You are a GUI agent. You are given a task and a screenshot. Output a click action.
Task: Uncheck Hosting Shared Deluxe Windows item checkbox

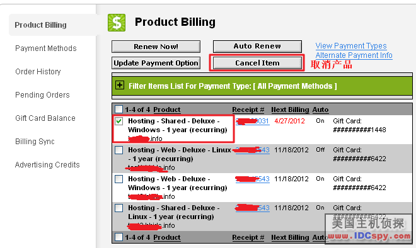click(x=118, y=121)
